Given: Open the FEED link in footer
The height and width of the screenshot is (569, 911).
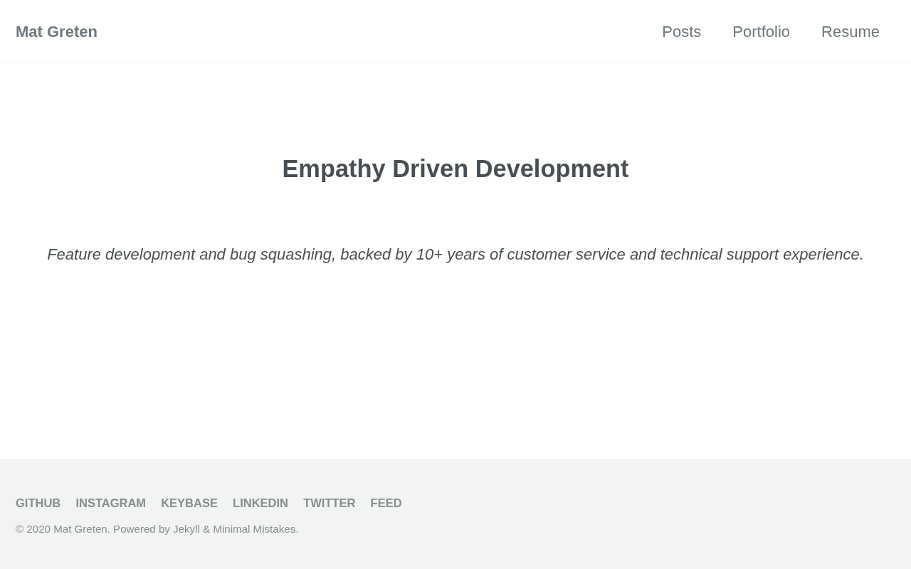Looking at the screenshot, I should 386,503.
